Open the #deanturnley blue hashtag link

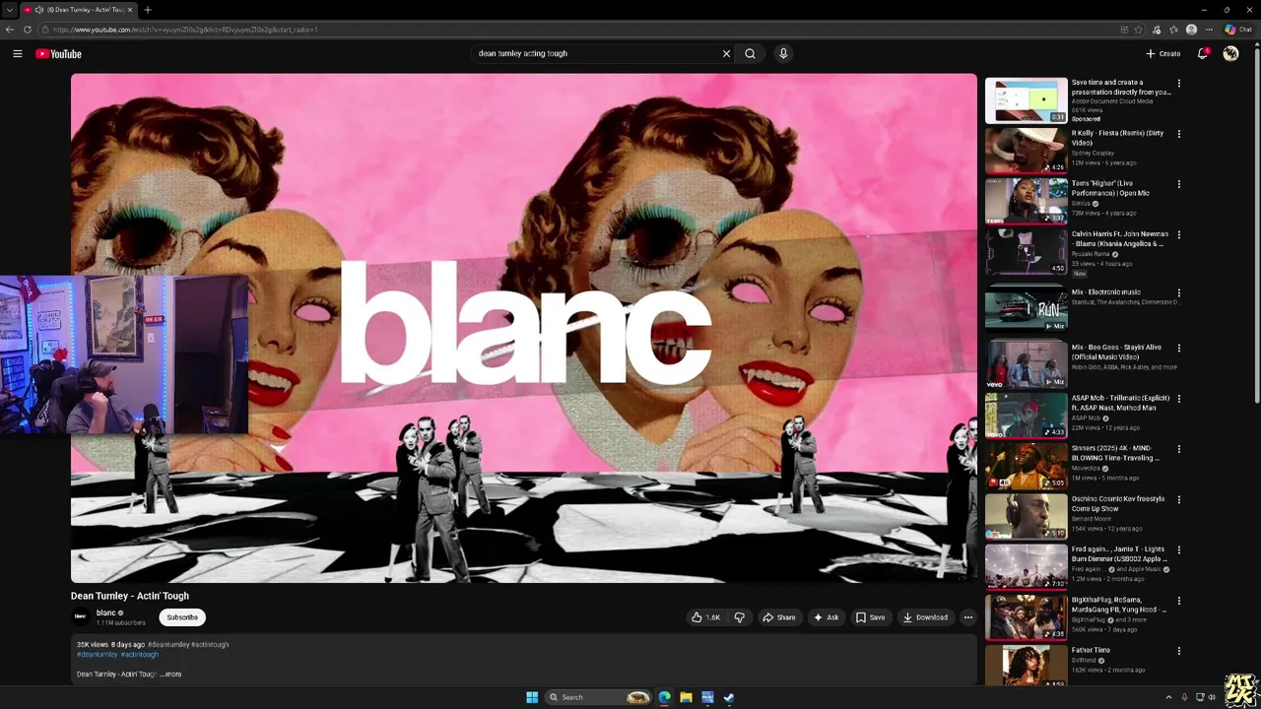[98, 655]
